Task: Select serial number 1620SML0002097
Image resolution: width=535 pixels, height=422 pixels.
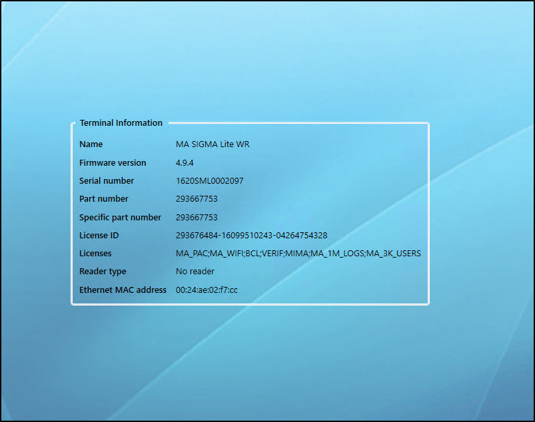Action: click(x=209, y=180)
